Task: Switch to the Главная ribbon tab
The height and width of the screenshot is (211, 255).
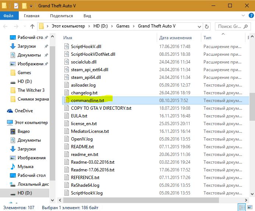Action: [32, 16]
